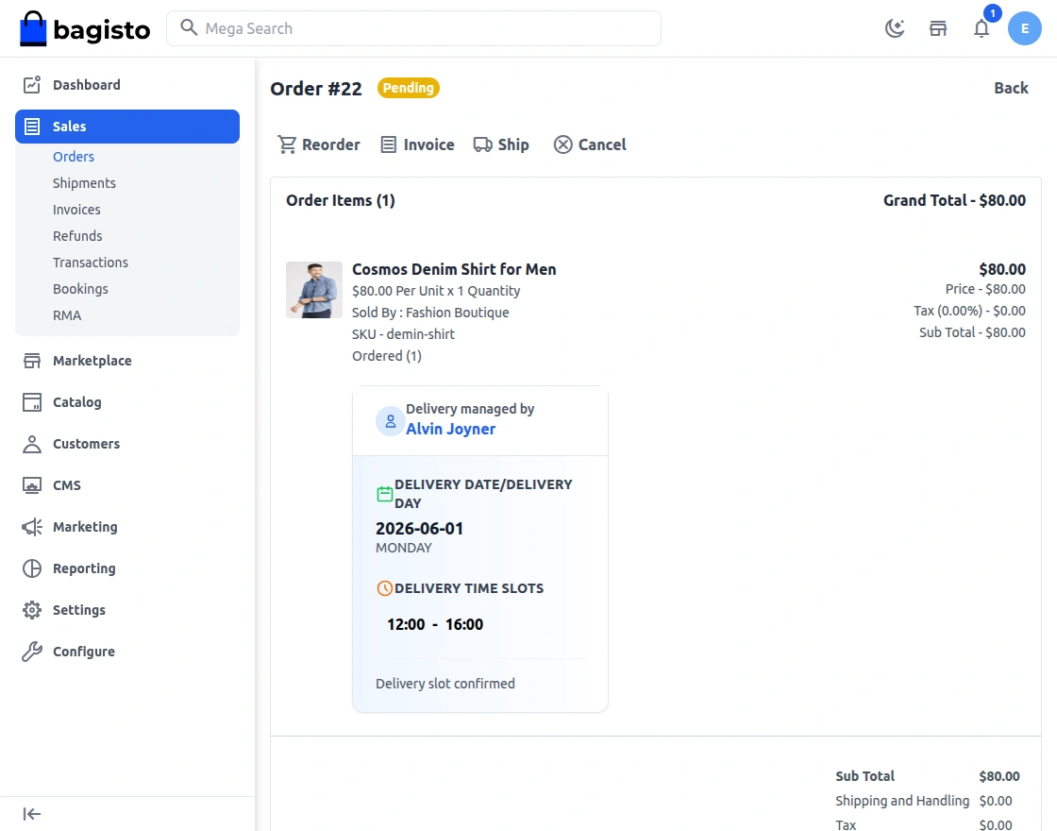Open the notifications bell

(981, 28)
